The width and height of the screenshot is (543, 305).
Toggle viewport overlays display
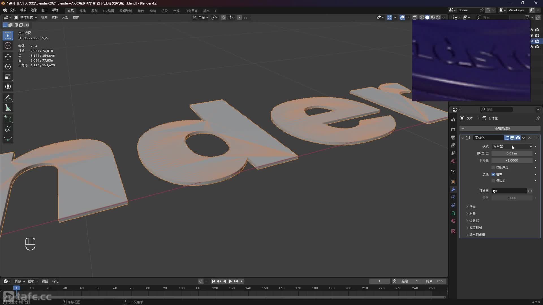point(402,18)
